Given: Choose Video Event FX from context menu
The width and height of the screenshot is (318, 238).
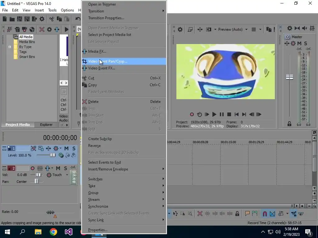Looking at the screenshot, I should [x=124, y=68].
